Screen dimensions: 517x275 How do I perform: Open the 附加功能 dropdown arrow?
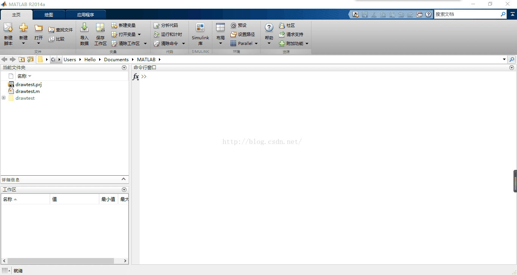click(x=307, y=43)
